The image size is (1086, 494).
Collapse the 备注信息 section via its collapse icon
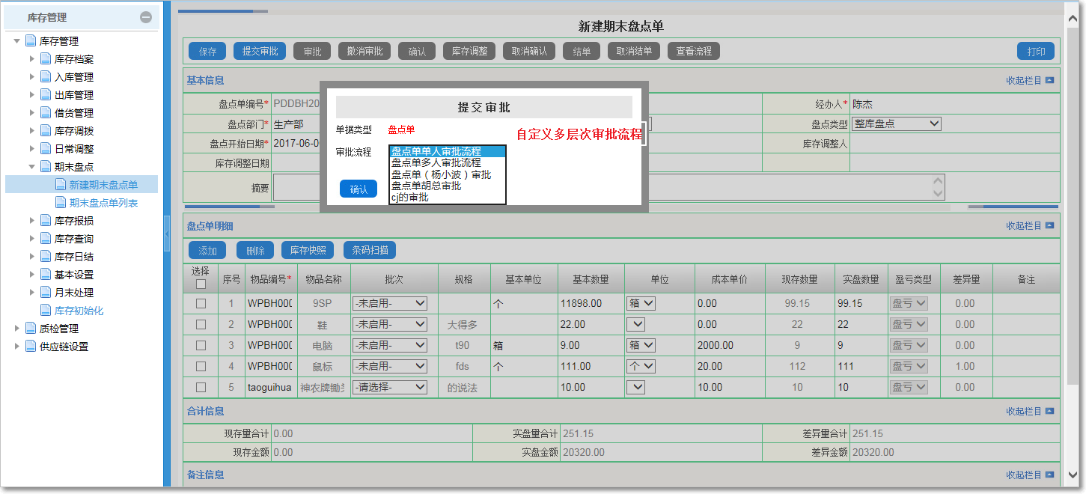click(x=1049, y=474)
